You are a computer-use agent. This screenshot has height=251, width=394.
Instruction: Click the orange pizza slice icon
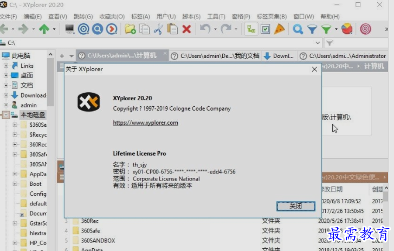[x=279, y=29]
